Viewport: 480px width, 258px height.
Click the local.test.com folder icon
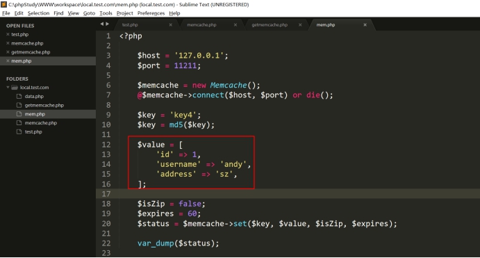click(15, 88)
